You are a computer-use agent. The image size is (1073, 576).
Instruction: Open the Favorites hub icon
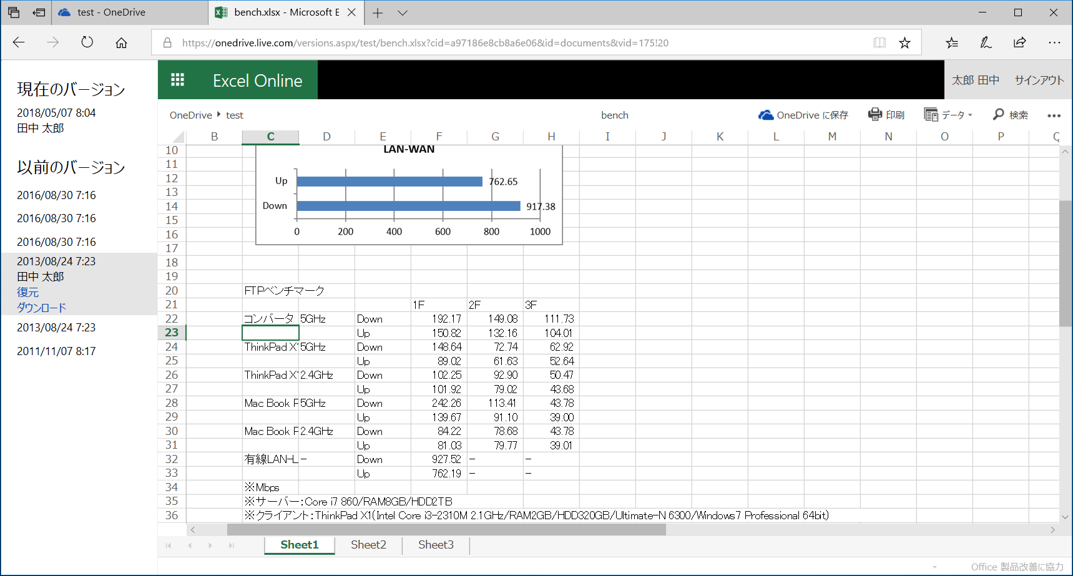pos(951,42)
